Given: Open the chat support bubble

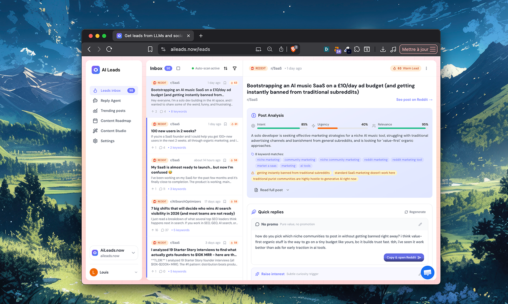Looking at the screenshot, I should 428,272.
